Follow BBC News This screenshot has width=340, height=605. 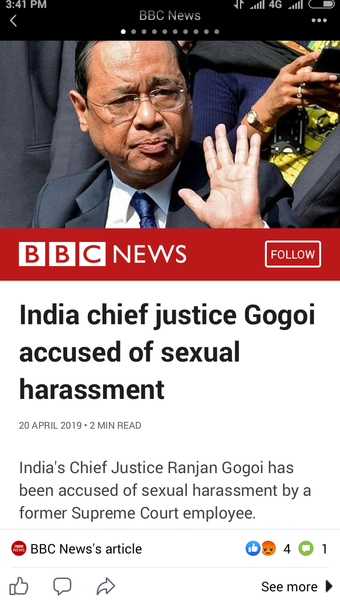pos(293,254)
